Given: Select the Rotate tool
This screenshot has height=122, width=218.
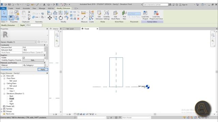Looking at the screenshot, I should pos(61,18).
